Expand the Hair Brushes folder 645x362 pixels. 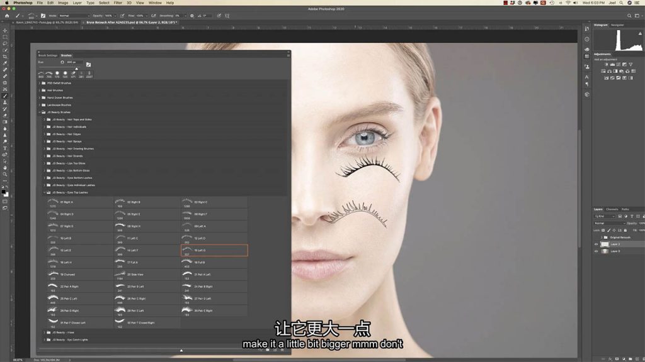pyautogui.click(x=40, y=90)
